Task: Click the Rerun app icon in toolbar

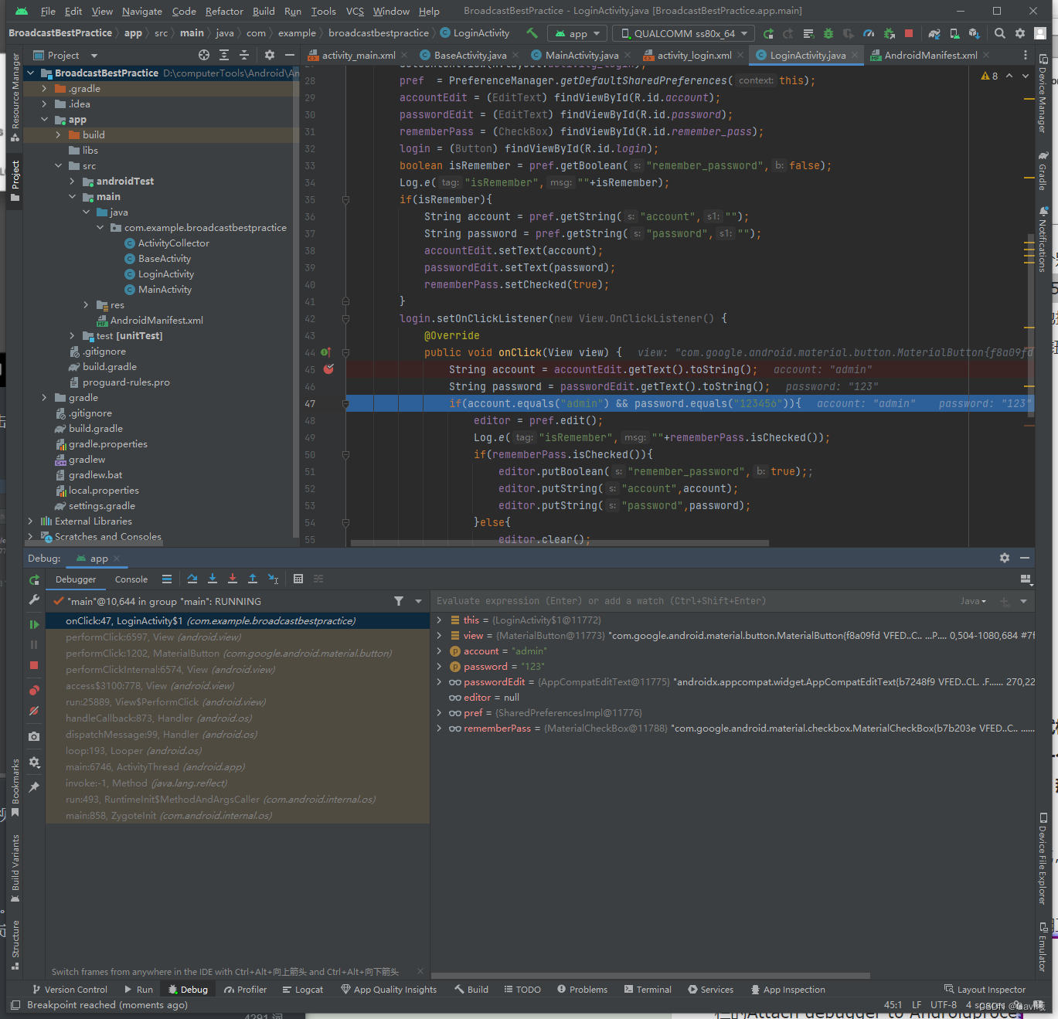Action: click(768, 33)
